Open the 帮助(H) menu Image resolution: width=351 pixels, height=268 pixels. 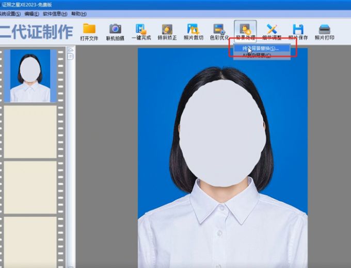point(79,14)
